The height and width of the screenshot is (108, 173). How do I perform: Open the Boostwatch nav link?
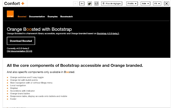coord(66,16)
